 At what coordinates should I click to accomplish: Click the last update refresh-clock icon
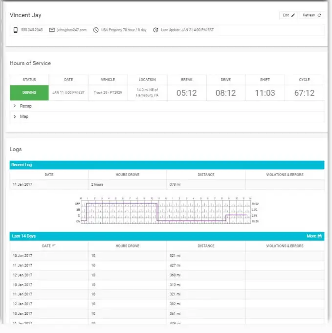click(x=155, y=30)
